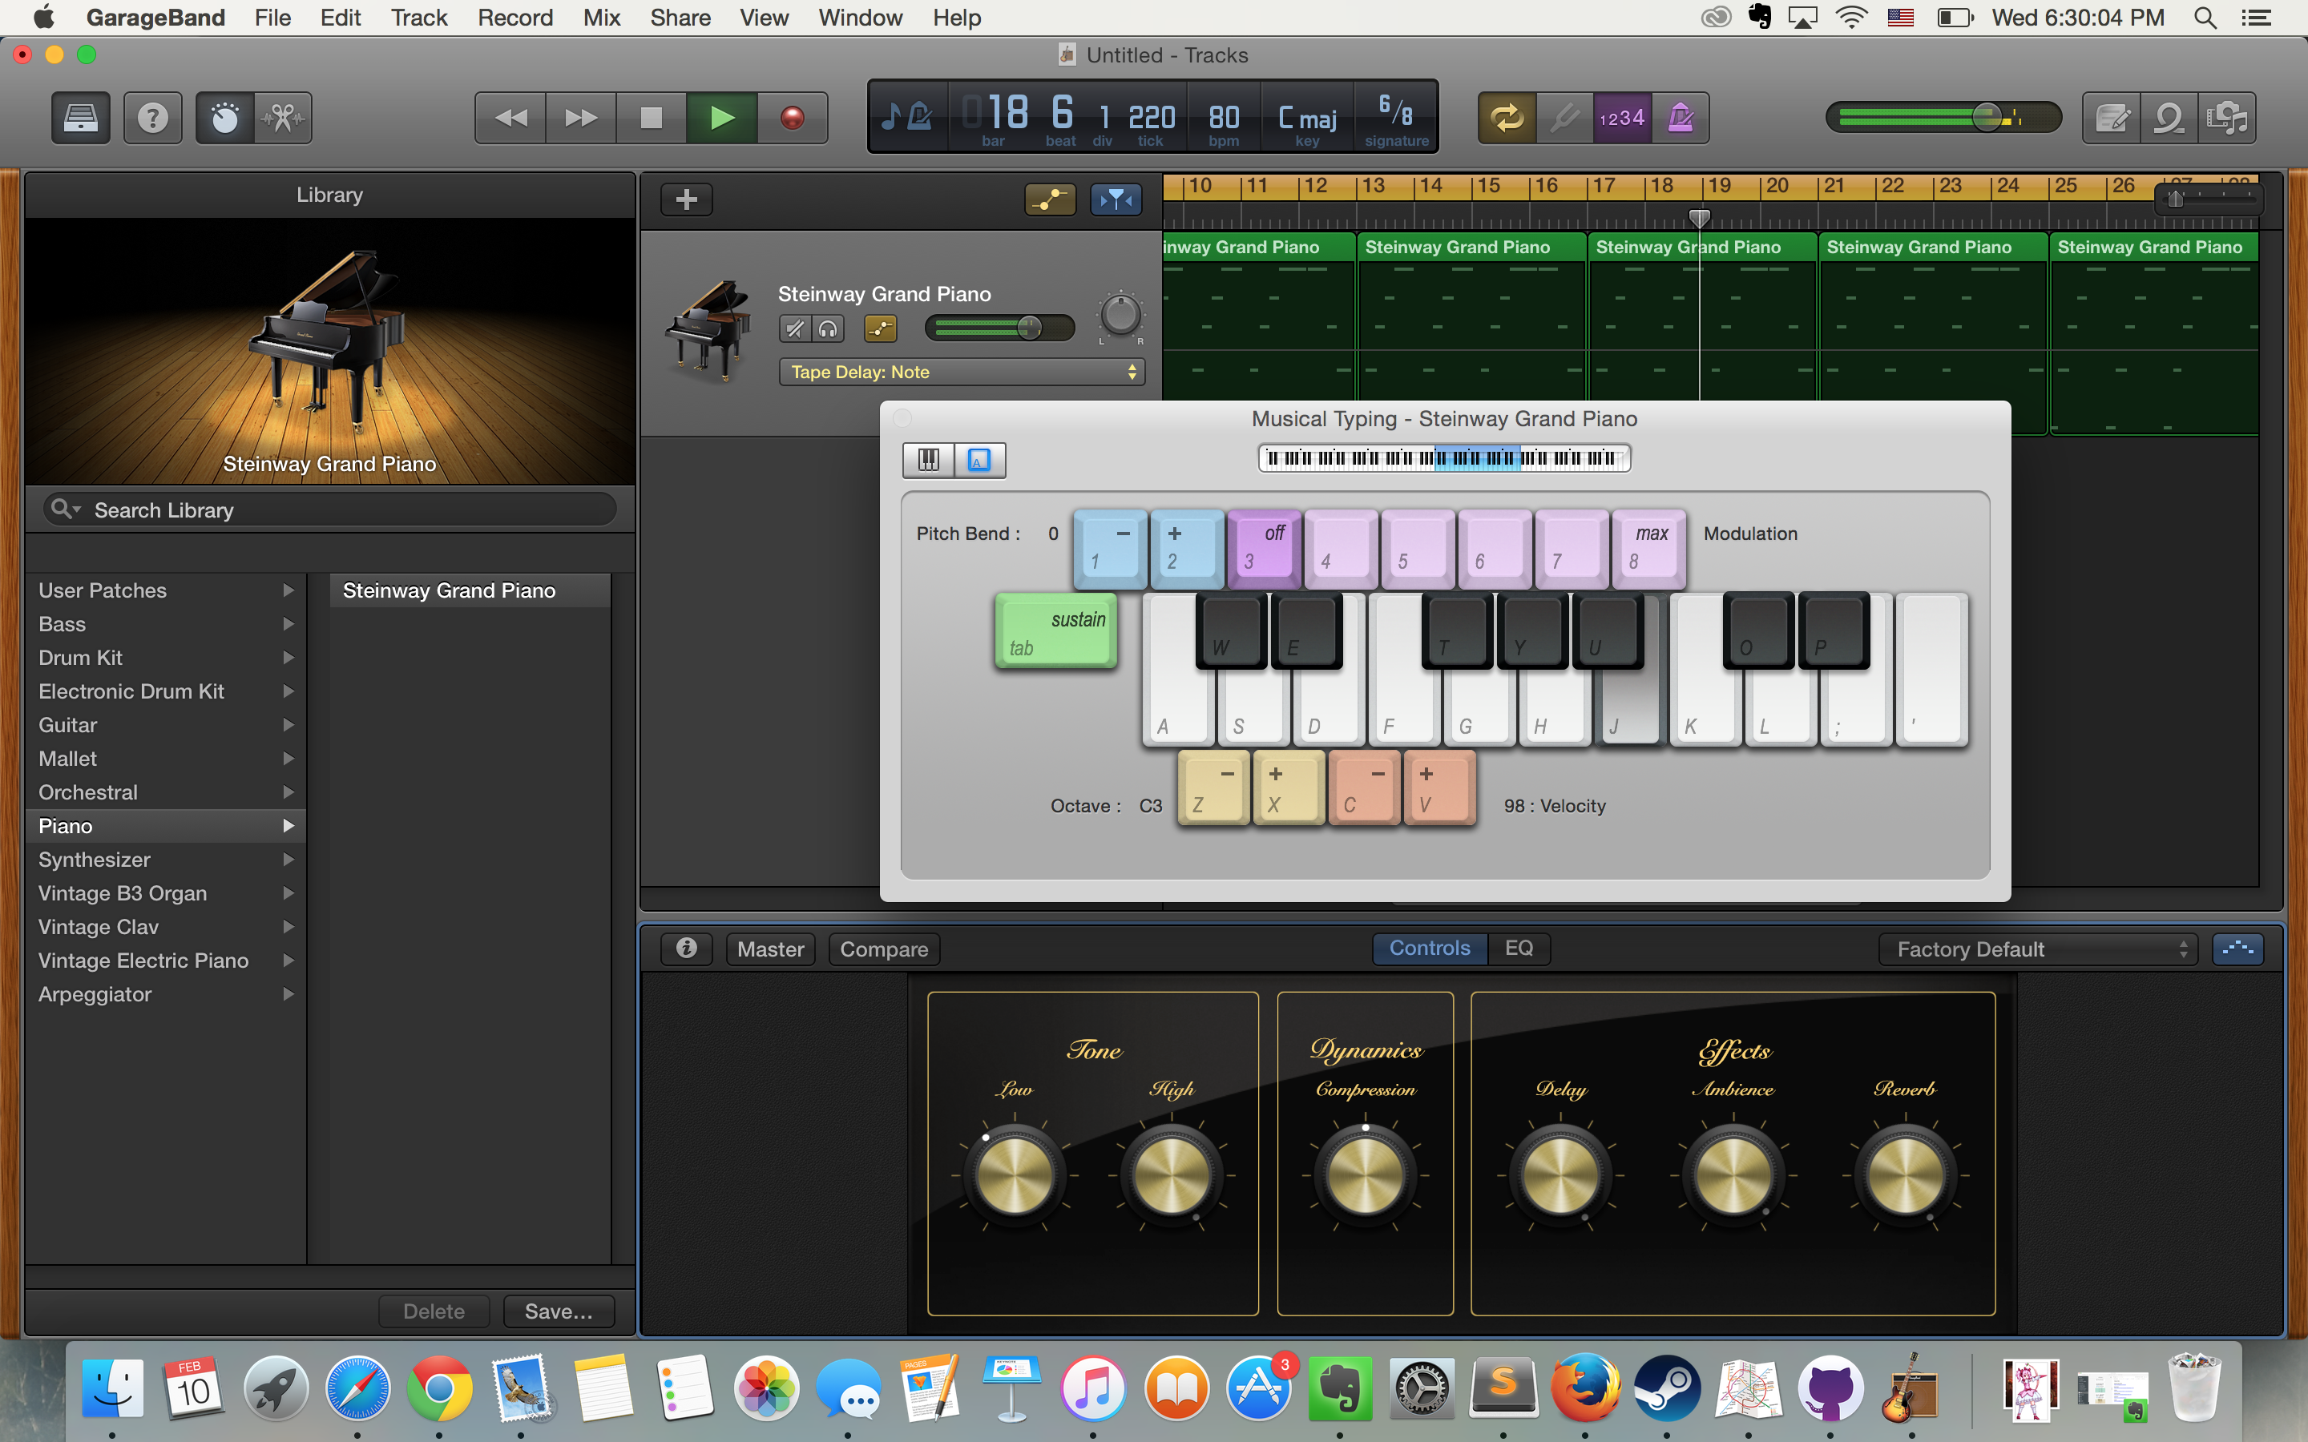The image size is (2308, 1442).
Task: Stop playback with the Stop button
Action: [x=652, y=119]
